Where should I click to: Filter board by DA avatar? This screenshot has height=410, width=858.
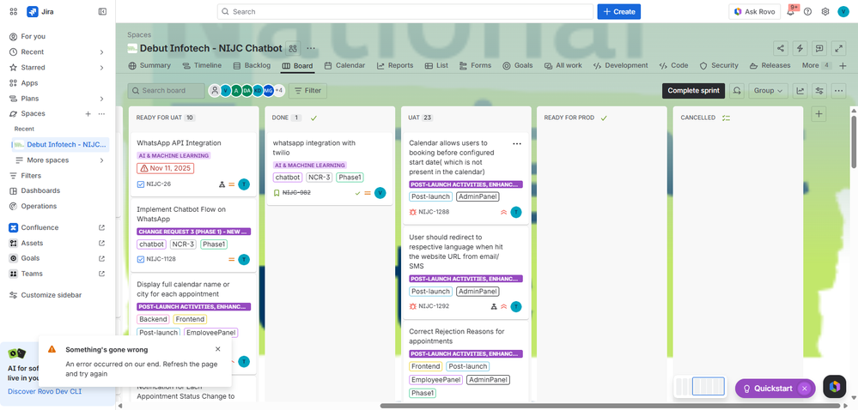point(246,91)
